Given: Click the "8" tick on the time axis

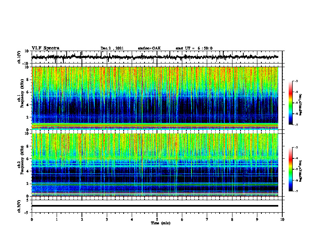Looking at the screenshot, I should pos(232,219).
